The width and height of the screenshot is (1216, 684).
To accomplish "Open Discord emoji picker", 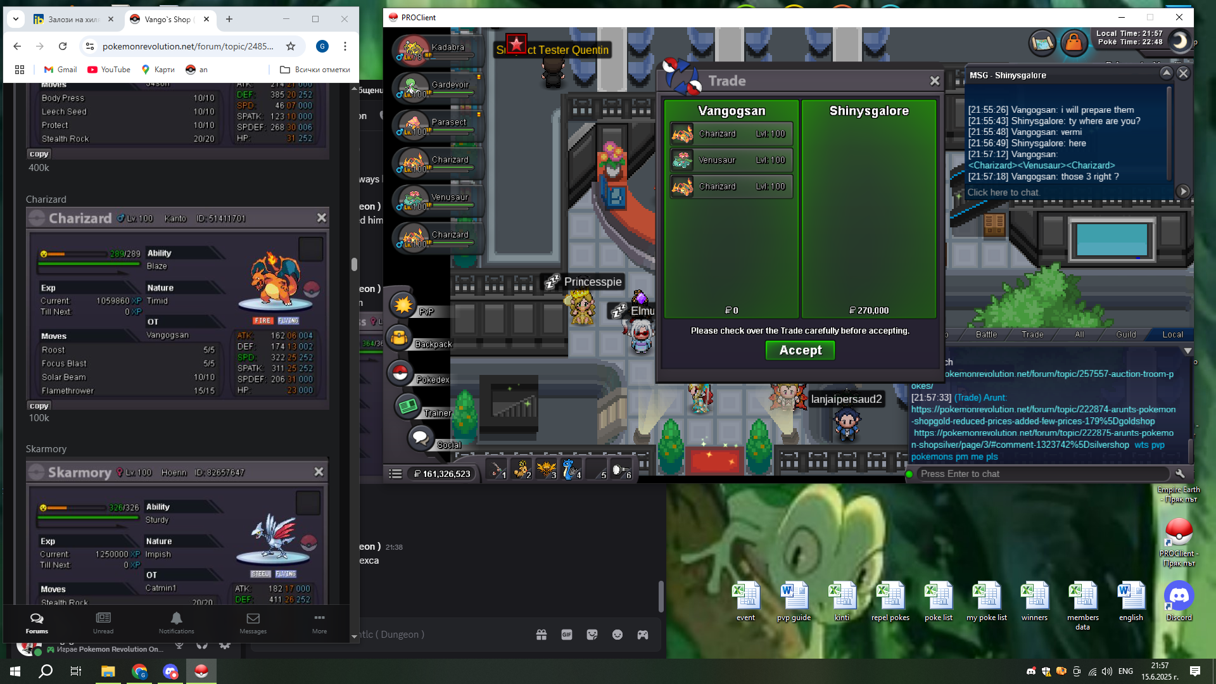I will (617, 635).
